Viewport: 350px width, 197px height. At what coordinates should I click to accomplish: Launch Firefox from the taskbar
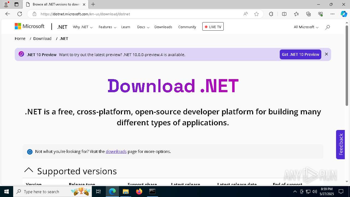pos(139,192)
